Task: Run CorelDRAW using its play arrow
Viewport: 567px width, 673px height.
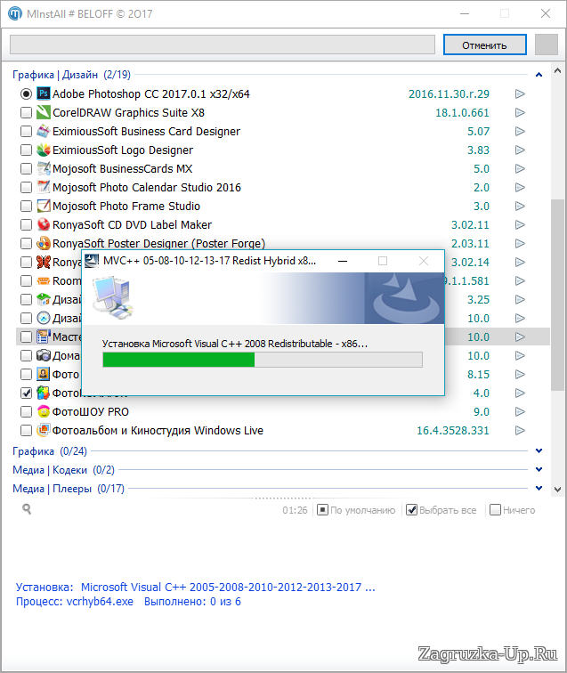Action: [520, 112]
